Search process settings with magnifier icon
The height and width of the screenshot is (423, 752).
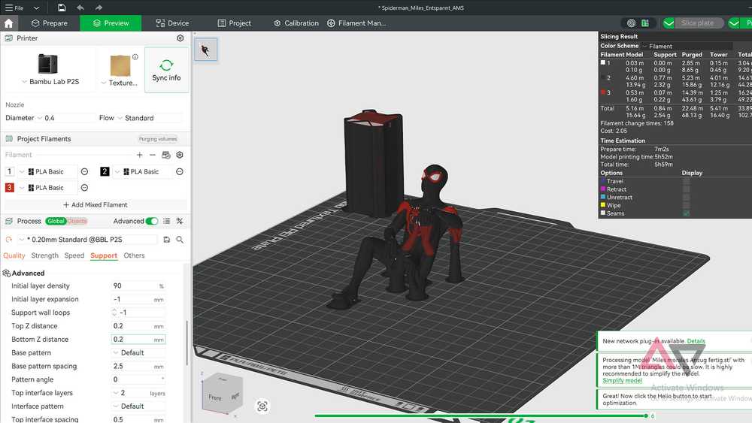[180, 240]
